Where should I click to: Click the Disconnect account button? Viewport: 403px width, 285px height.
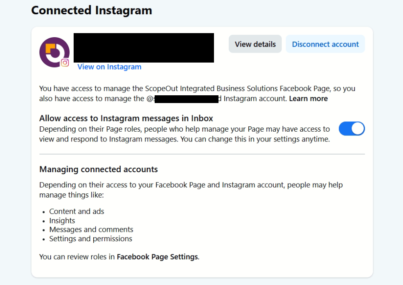click(x=325, y=44)
